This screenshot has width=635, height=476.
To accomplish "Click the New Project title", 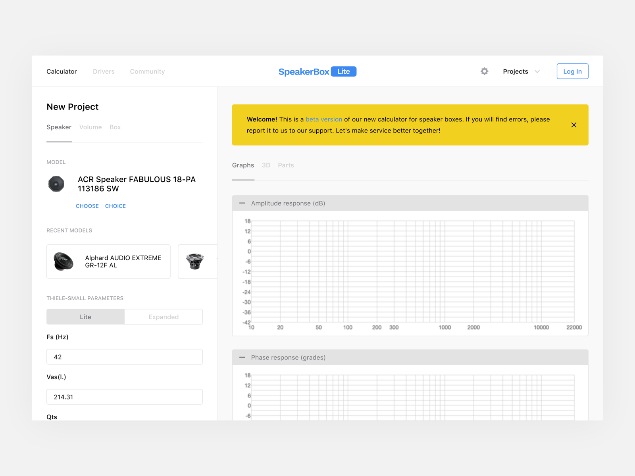I will 73,107.
